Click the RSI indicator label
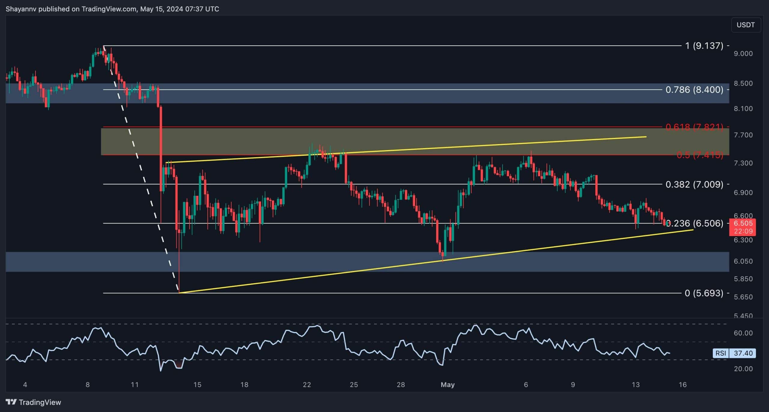 (x=721, y=353)
